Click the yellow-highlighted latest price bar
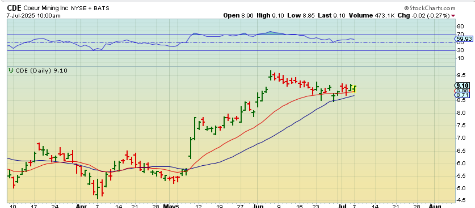This screenshot has width=475, height=208. 355,89
